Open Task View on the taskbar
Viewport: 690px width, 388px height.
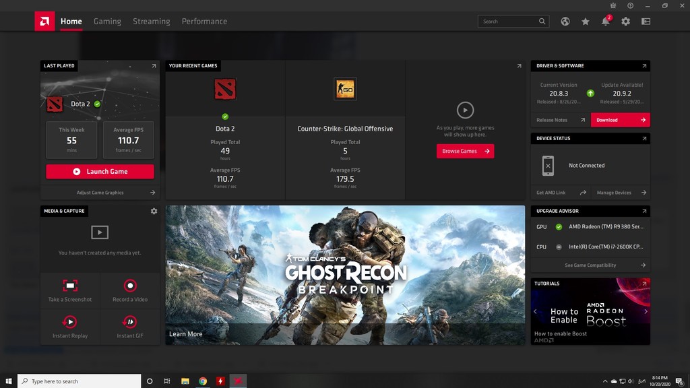pos(167,381)
